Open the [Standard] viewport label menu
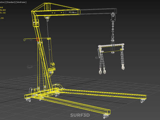Viewport: 160px width, 120px height. (11, 2)
